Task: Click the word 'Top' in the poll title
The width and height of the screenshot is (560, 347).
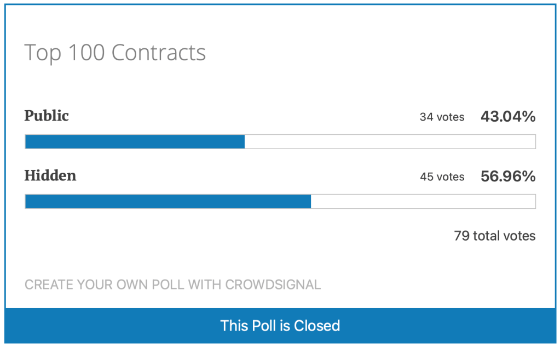Action: [43, 53]
